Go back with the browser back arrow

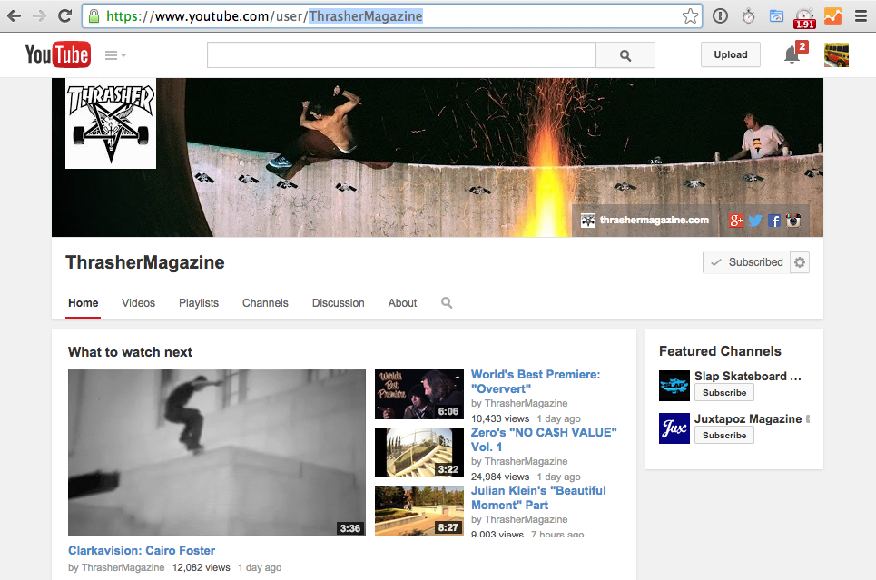click(15, 15)
